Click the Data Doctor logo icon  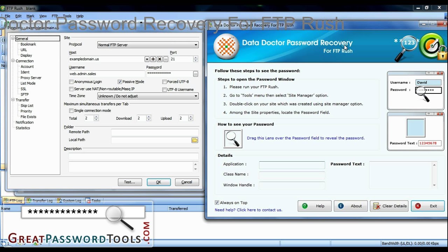(x=226, y=47)
